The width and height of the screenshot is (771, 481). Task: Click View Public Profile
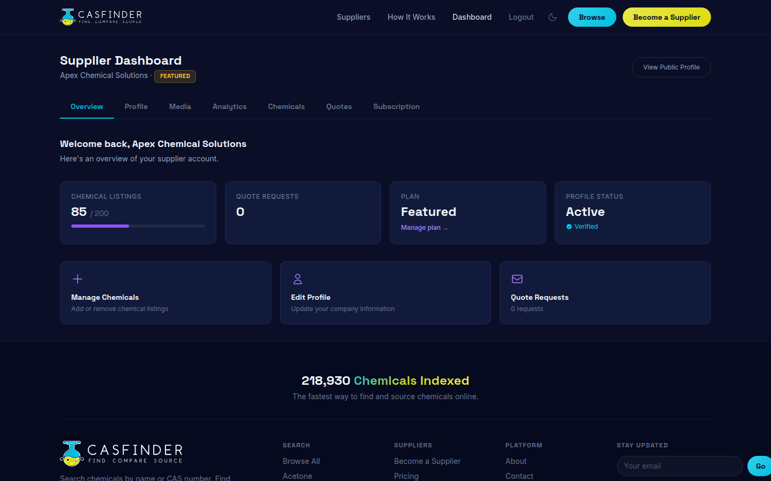click(671, 67)
